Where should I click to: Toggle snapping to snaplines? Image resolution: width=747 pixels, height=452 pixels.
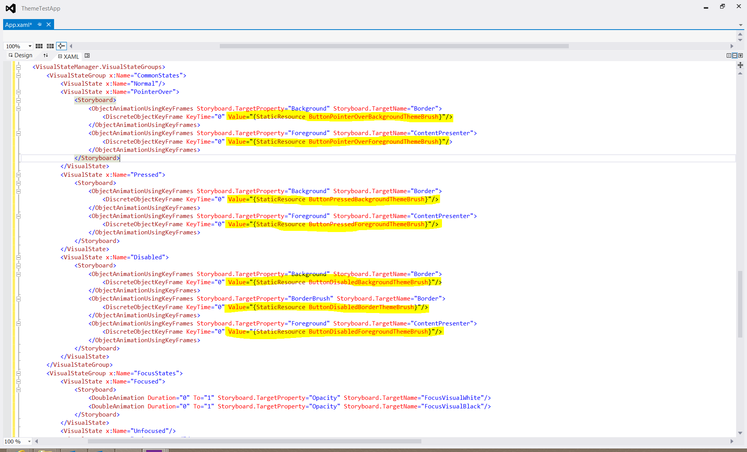(x=61, y=46)
